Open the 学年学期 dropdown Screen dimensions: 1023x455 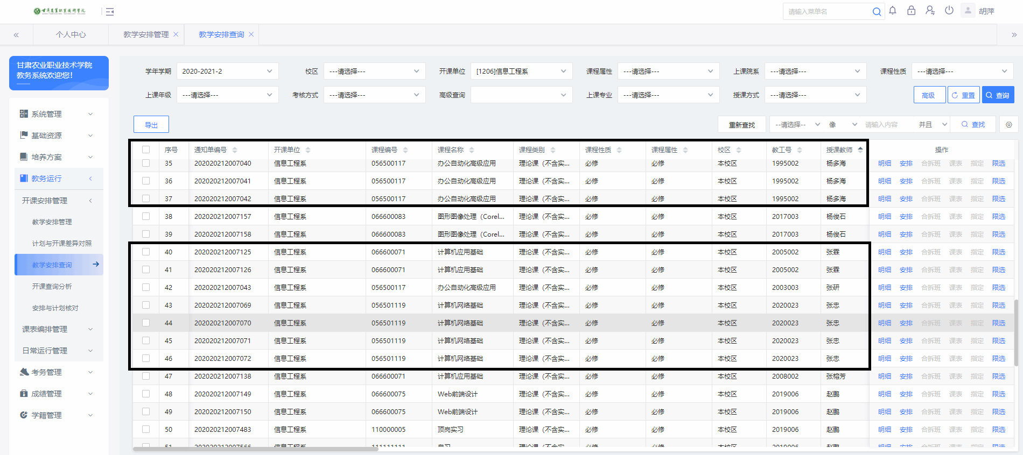227,71
